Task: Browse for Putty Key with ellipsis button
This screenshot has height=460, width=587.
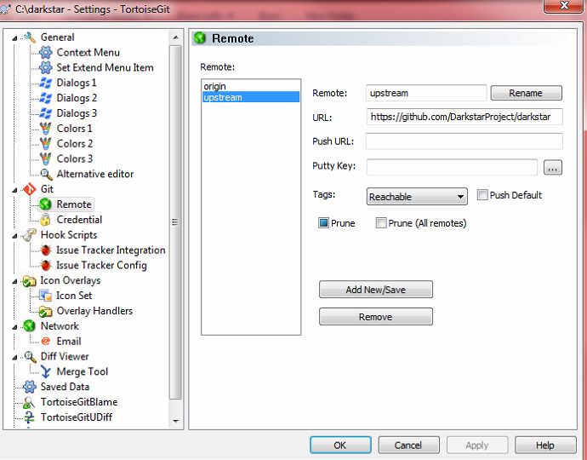Action: click(553, 168)
